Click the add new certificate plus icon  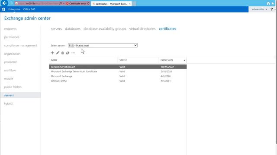(x=52, y=53)
